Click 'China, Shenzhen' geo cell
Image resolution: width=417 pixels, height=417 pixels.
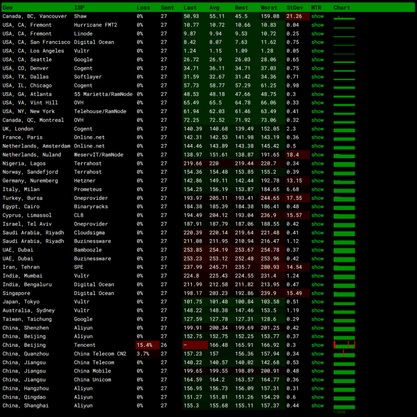(x=26, y=328)
